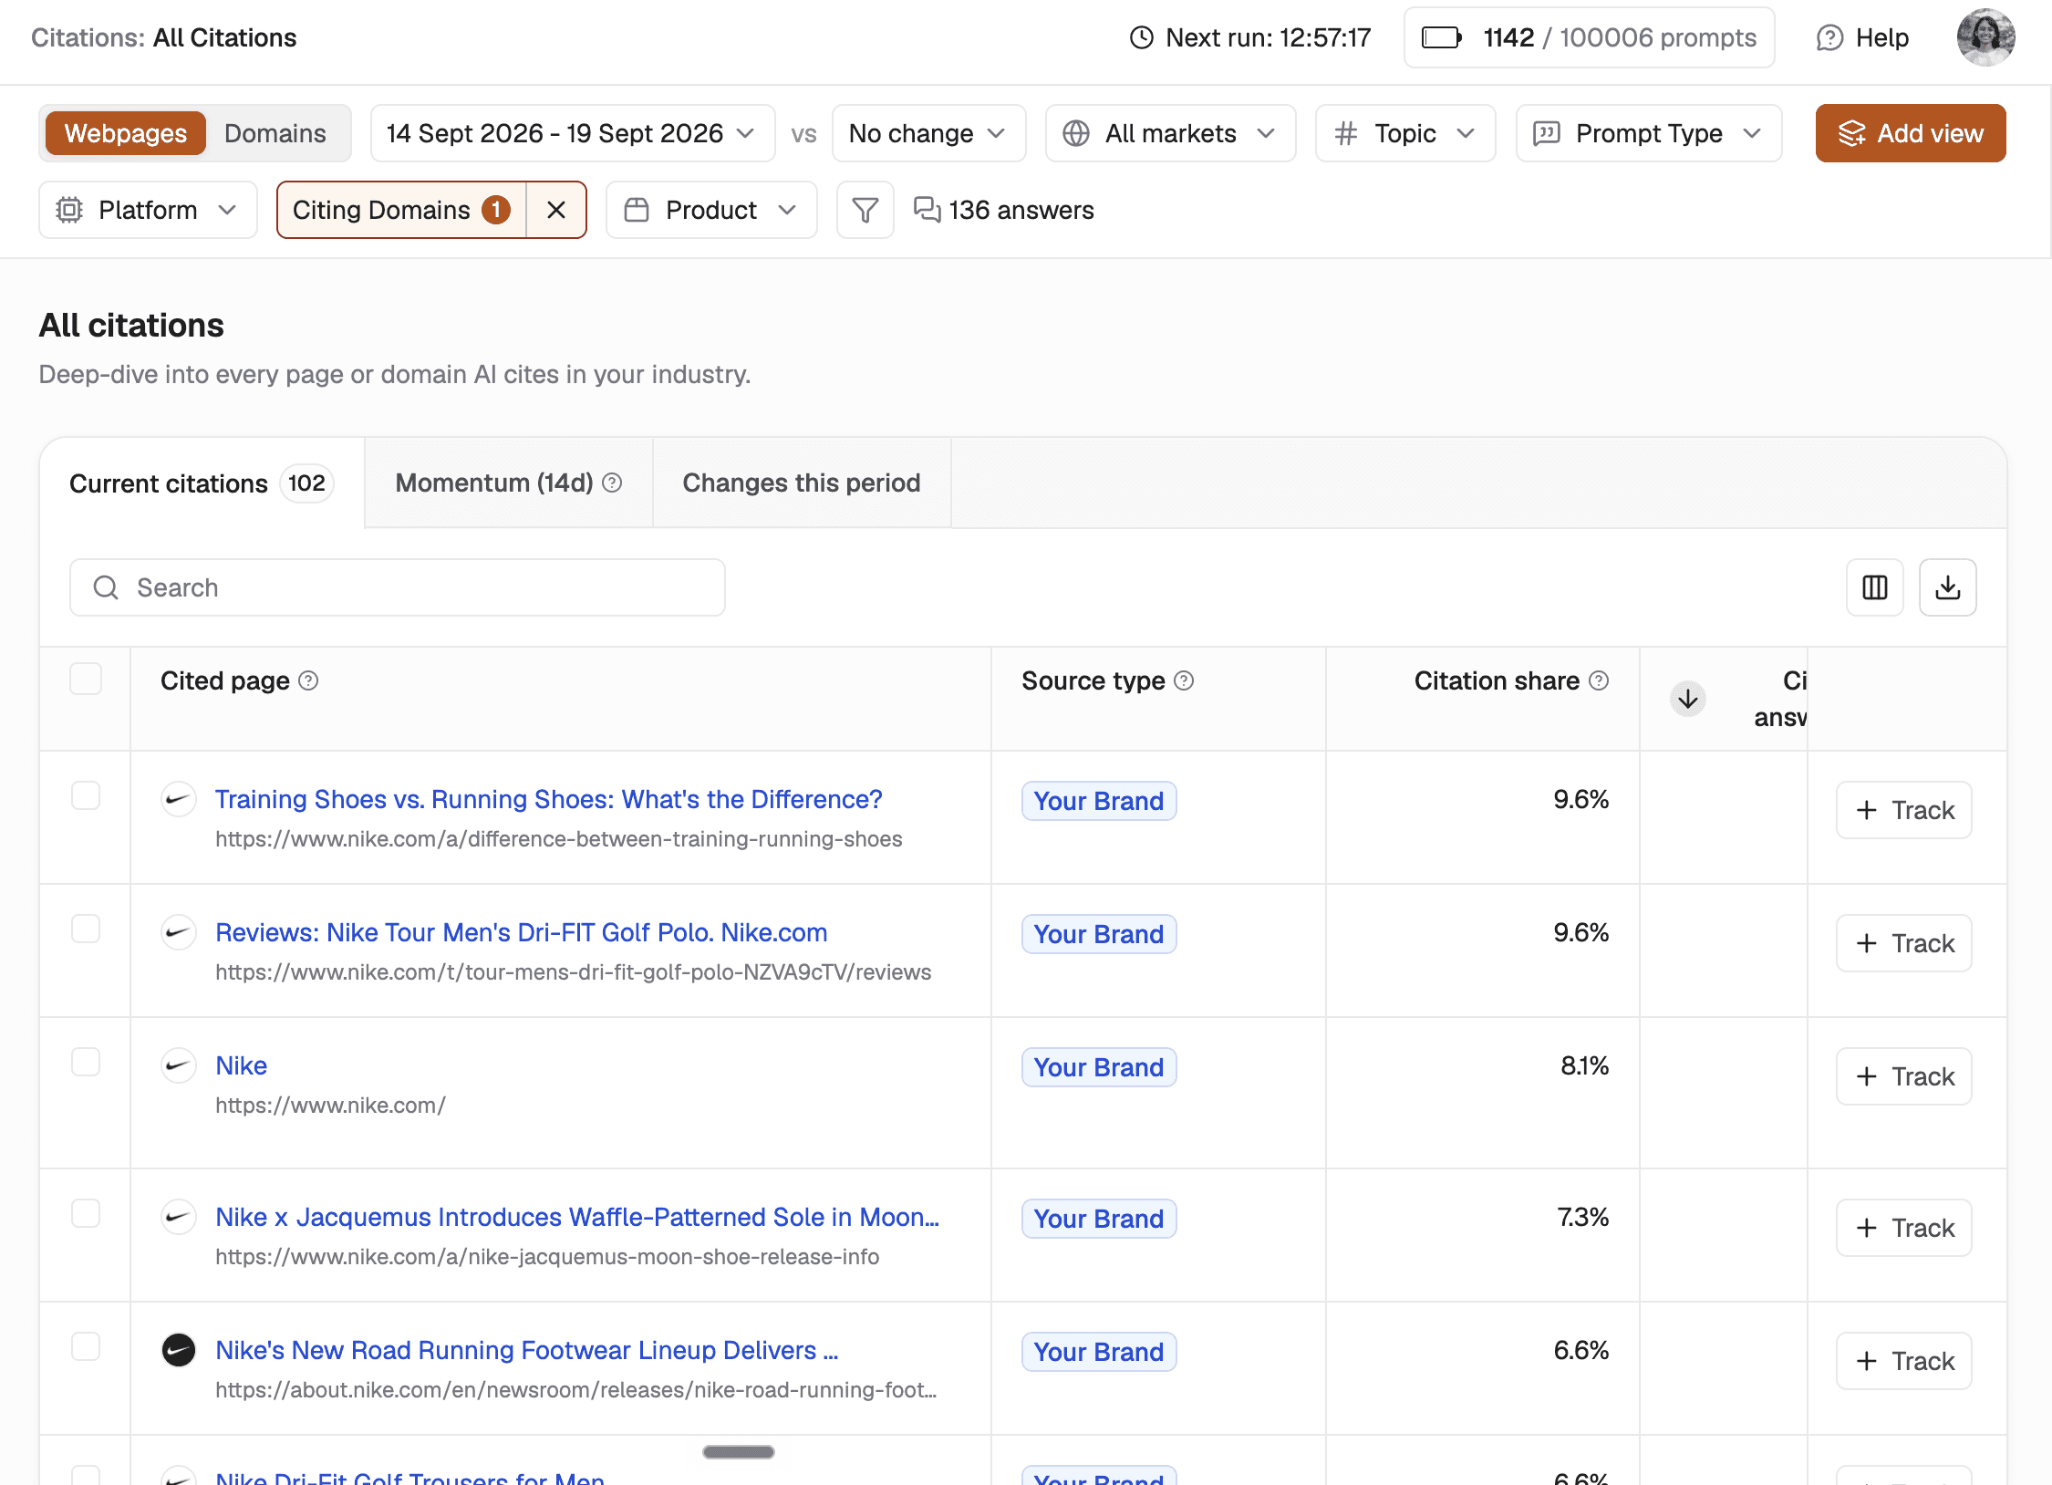The height and width of the screenshot is (1485, 2052).
Task: Click the Momentum info icon
Action: 613,483
